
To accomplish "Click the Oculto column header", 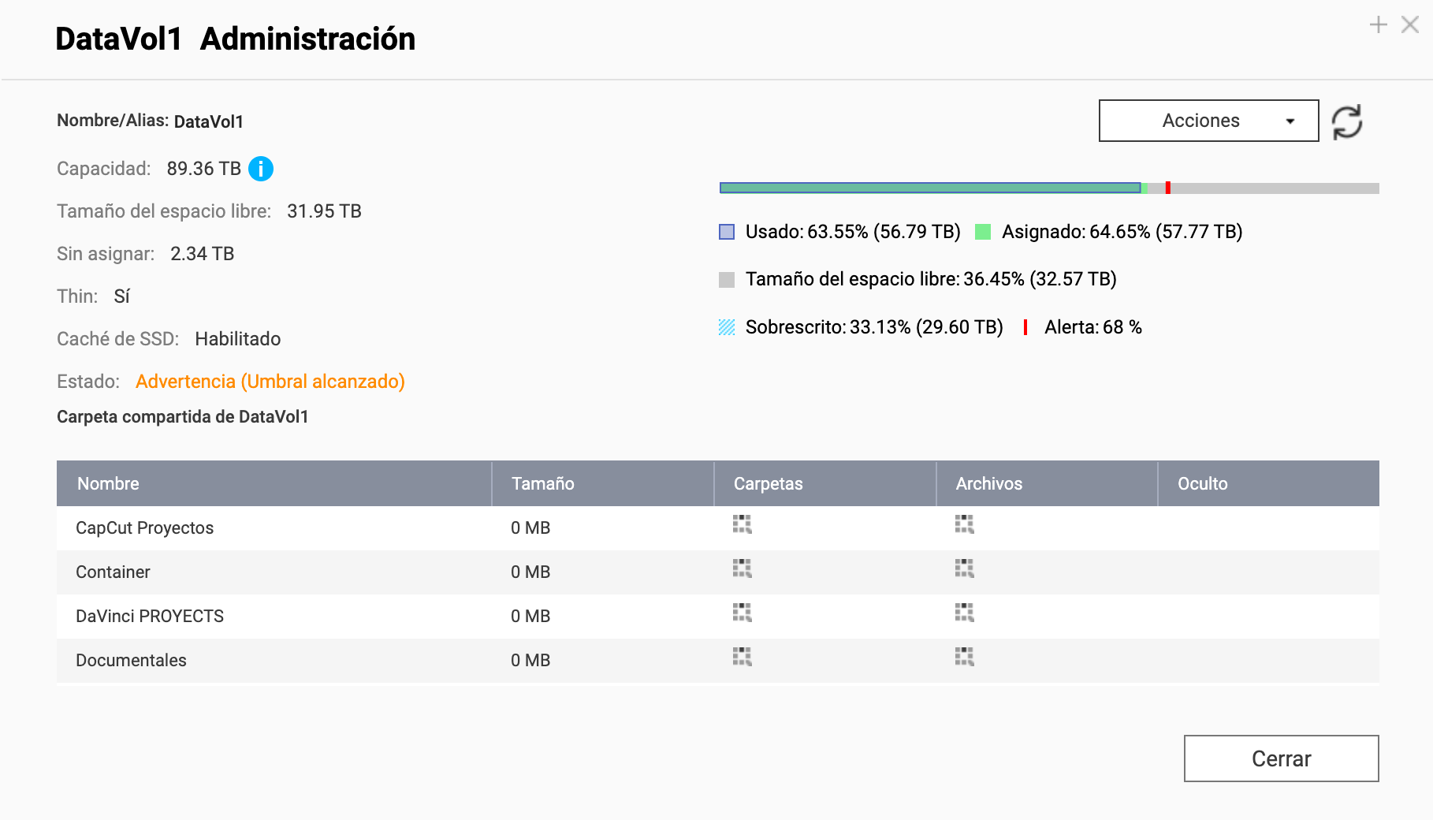I will [1202, 483].
